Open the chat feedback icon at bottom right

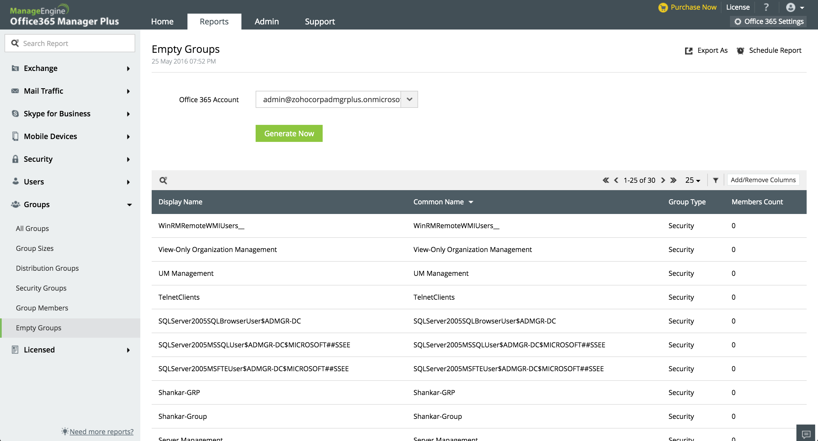[806, 434]
